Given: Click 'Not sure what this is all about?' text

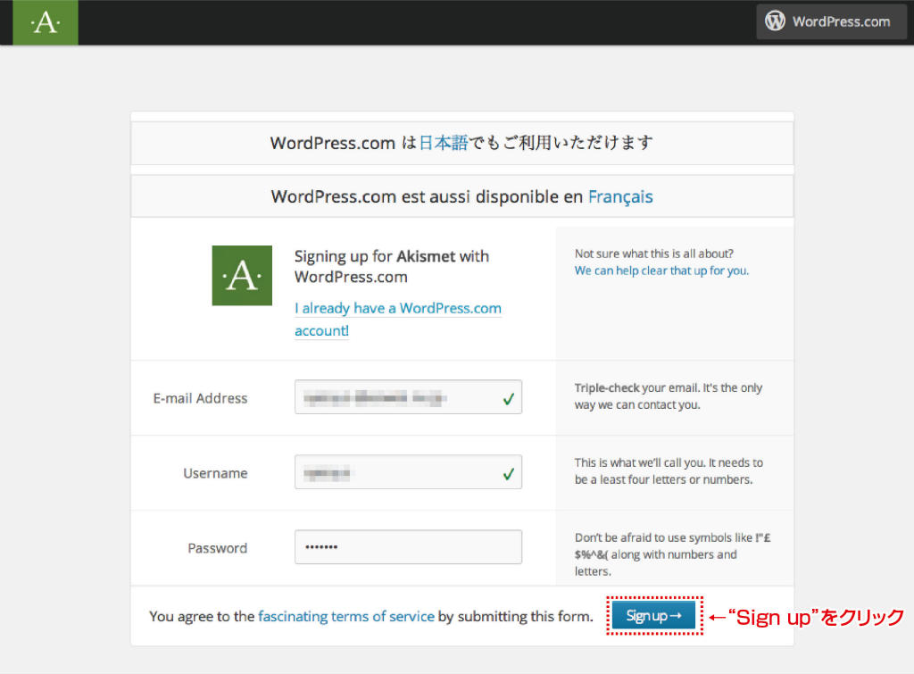Looking at the screenshot, I should point(654,254).
